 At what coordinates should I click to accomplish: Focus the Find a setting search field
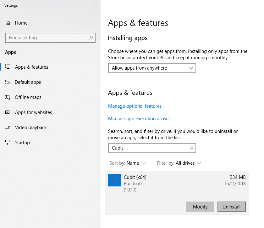[x=47, y=38]
